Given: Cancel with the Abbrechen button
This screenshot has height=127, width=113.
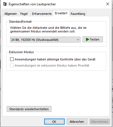Looking at the screenshot, I should click(x=77, y=121).
